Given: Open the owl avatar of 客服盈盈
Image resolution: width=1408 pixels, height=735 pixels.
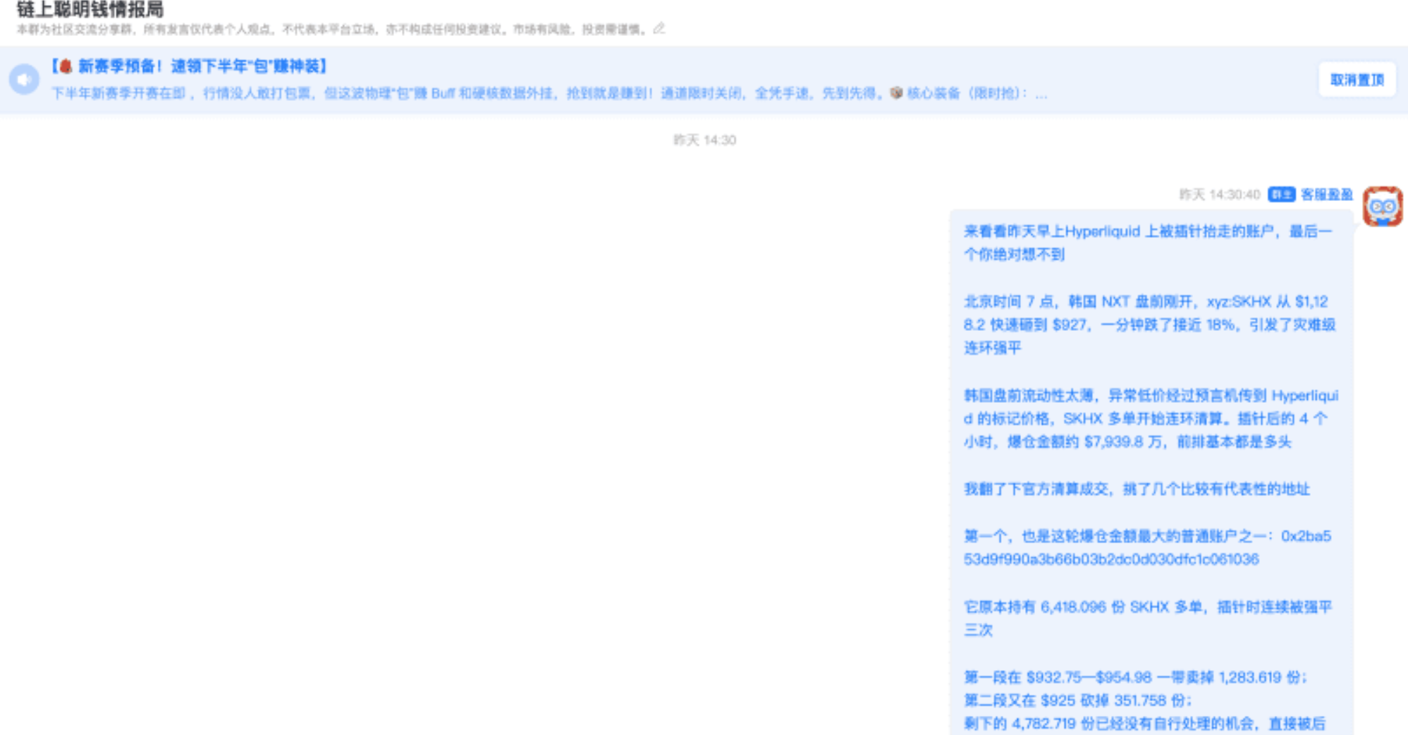Looking at the screenshot, I should point(1382,207).
